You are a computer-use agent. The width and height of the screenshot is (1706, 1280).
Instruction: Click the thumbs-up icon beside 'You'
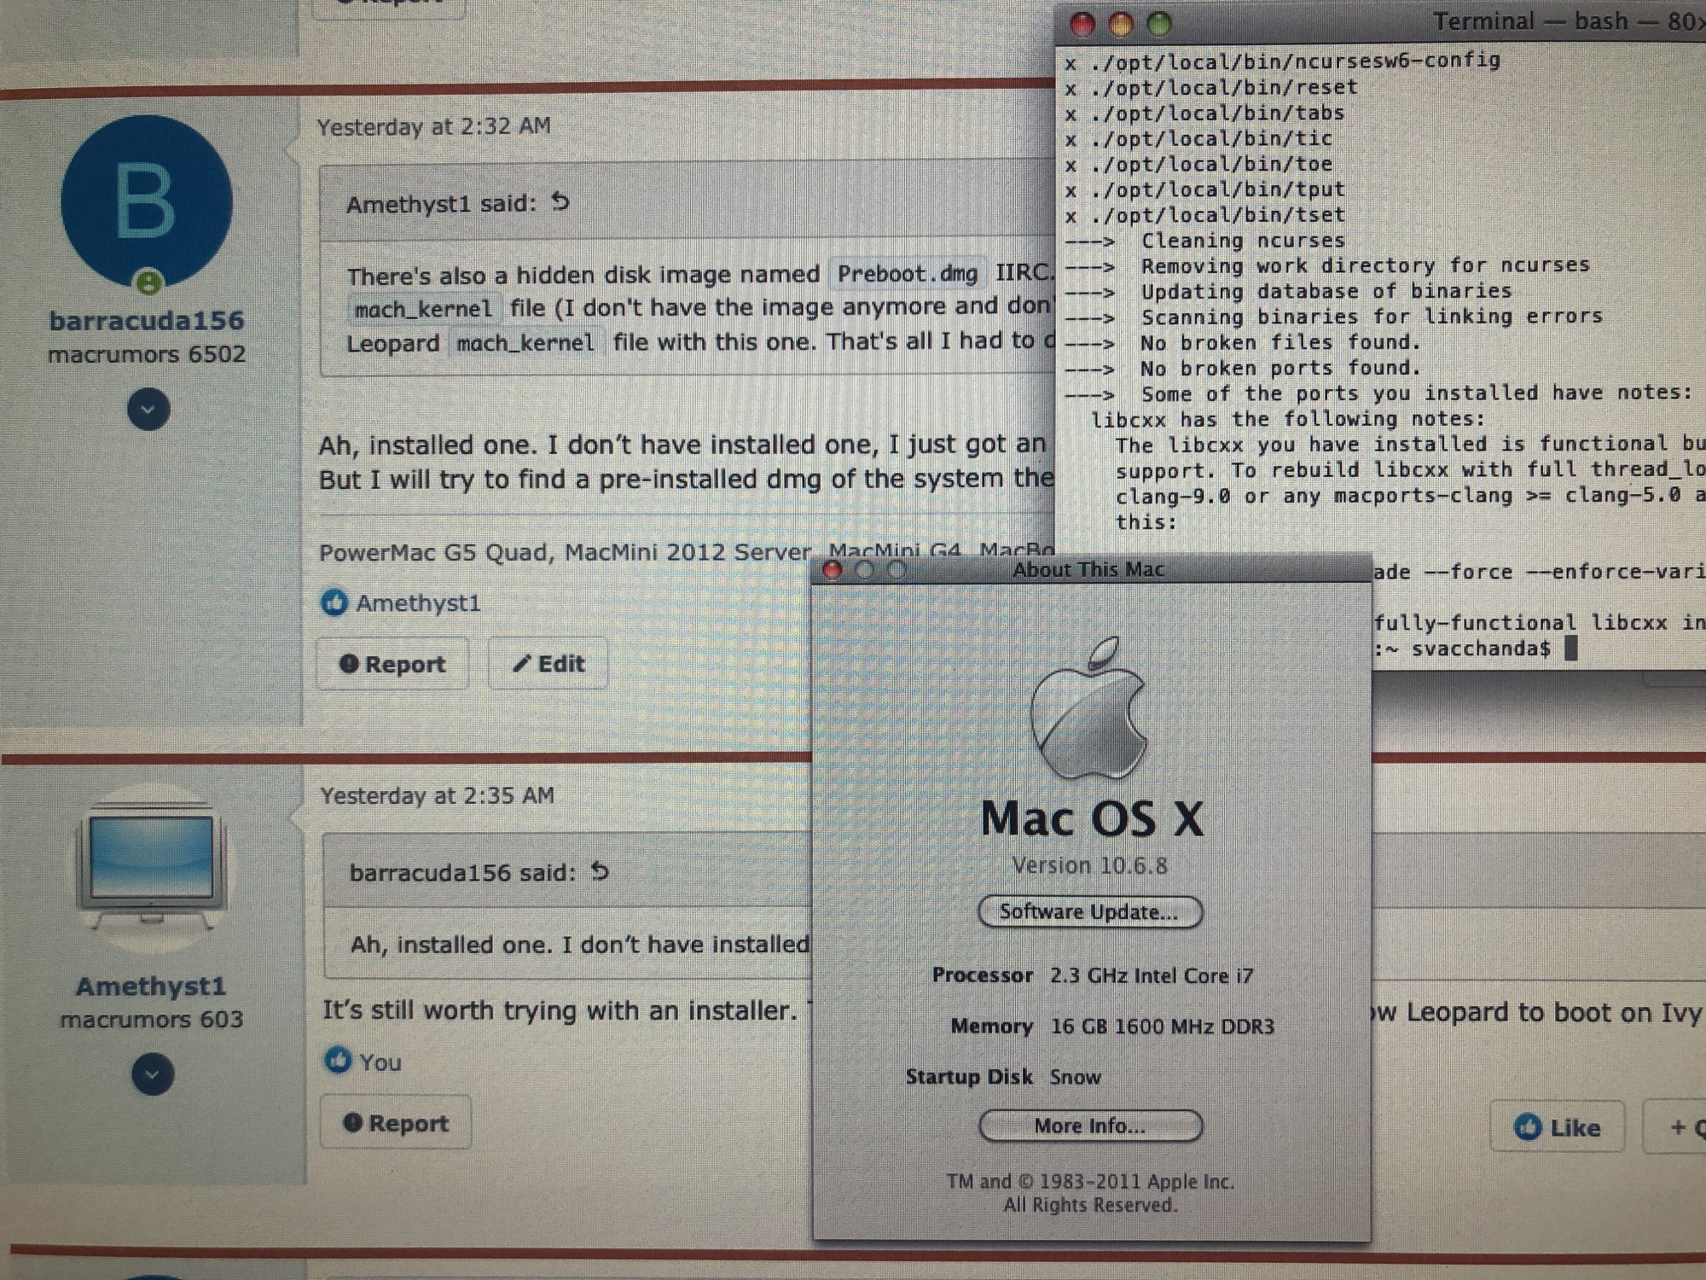[339, 1061]
